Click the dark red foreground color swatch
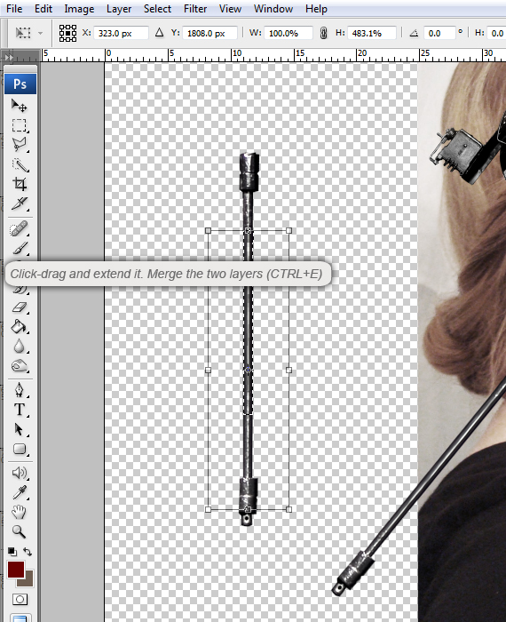 (x=15, y=570)
